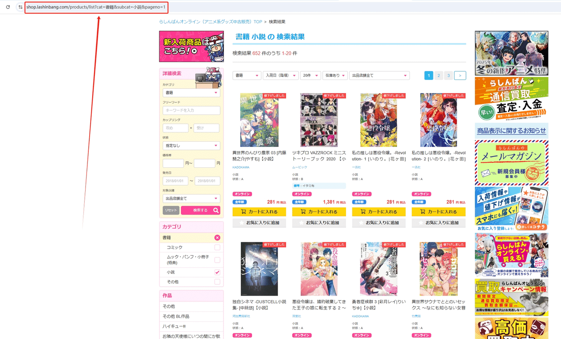Viewport: 561px width, 339px height.
Task: Focus the フリーワード keyword input
Action: pyautogui.click(x=191, y=110)
